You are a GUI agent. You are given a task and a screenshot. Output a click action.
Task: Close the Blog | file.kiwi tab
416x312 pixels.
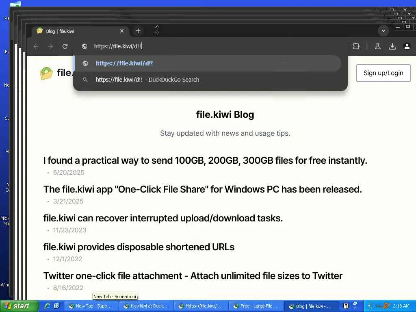coord(122,31)
